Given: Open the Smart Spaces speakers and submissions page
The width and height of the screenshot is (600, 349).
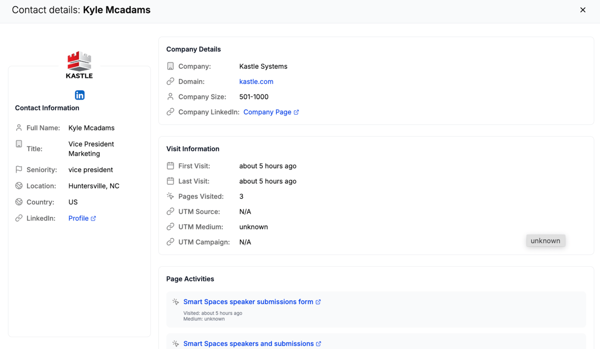Looking at the screenshot, I should (x=248, y=344).
